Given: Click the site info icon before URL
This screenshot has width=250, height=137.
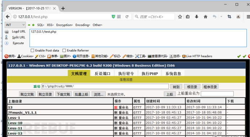Looking at the screenshot, I should pyautogui.click(x=14, y=17).
